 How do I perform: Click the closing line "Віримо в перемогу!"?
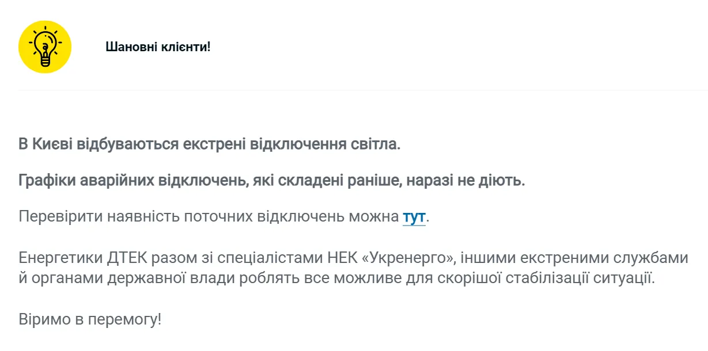point(90,319)
